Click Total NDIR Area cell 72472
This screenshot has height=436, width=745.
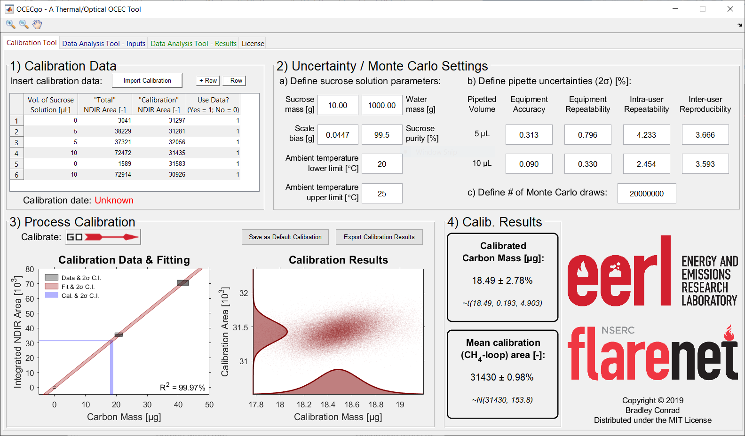pyautogui.click(x=105, y=153)
